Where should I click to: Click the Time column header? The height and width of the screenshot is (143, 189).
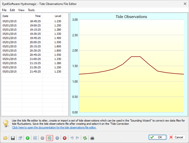coord(32,16)
